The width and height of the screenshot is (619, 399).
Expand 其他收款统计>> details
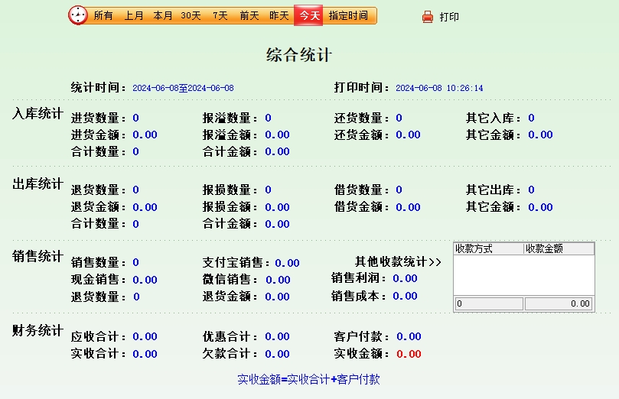398,262
